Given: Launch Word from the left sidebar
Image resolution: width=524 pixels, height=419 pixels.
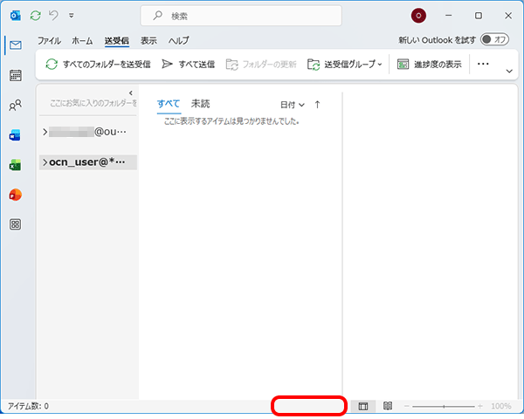Looking at the screenshot, I should pos(15,135).
